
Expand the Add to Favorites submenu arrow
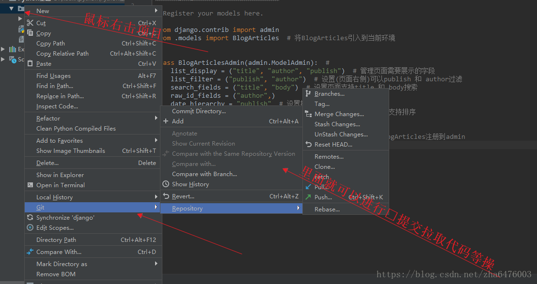tap(156, 140)
